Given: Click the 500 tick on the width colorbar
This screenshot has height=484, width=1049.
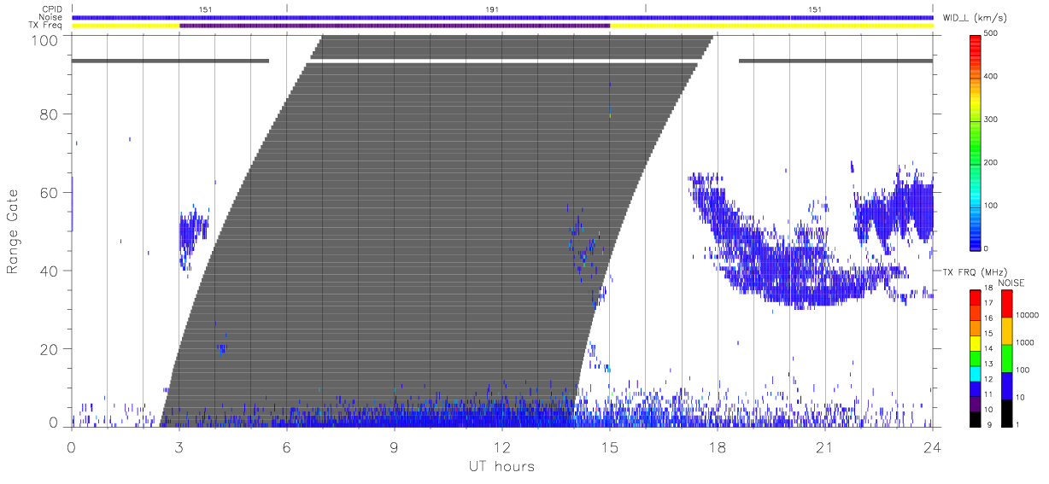Looking at the screenshot, I should [989, 33].
